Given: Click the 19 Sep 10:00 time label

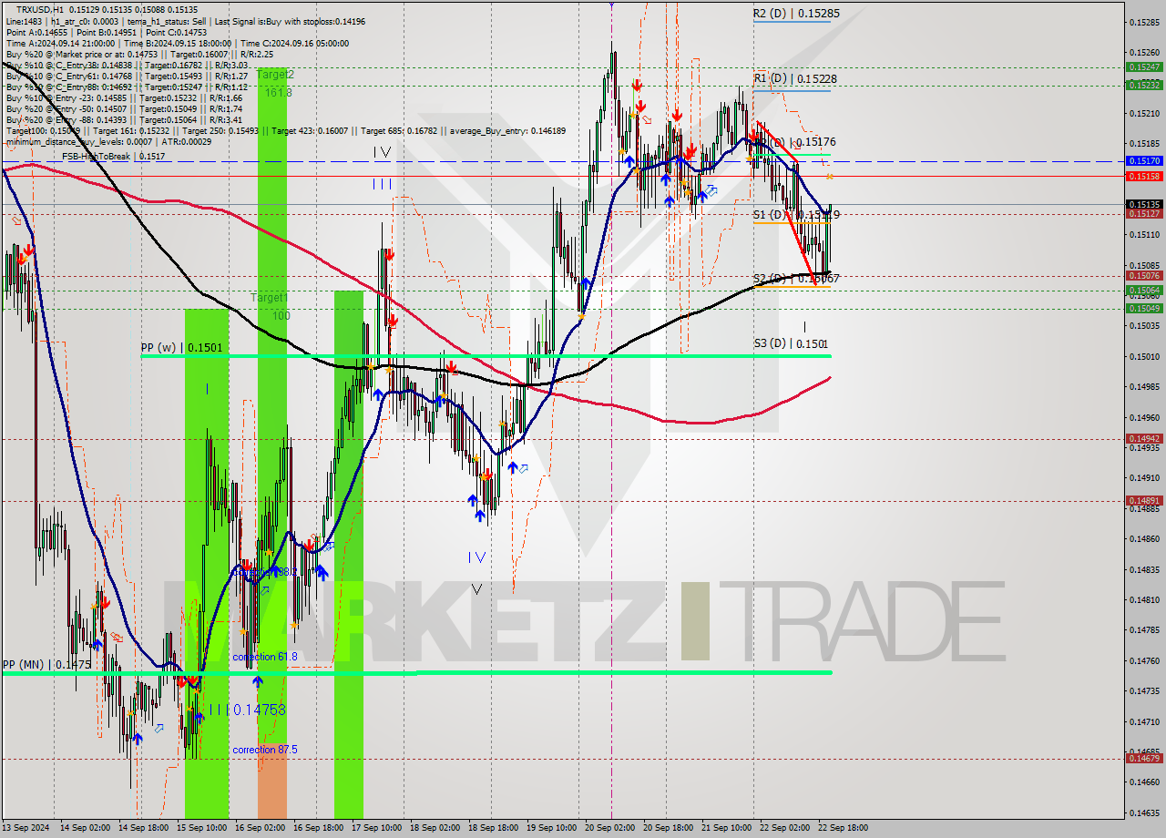Looking at the screenshot, I should point(551,828).
